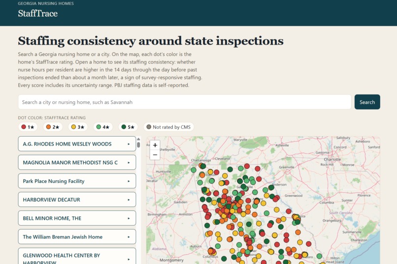Image resolution: width=397 pixels, height=264 pixels.
Task: Click the Staffing consistency around state inspections heading
Action: [x=151, y=41]
